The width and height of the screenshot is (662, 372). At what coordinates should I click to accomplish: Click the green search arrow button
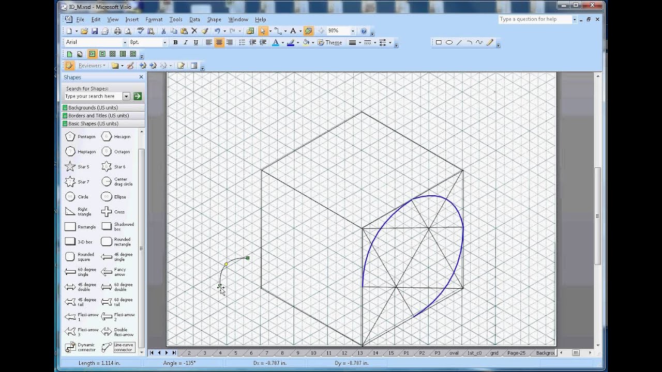tap(138, 96)
